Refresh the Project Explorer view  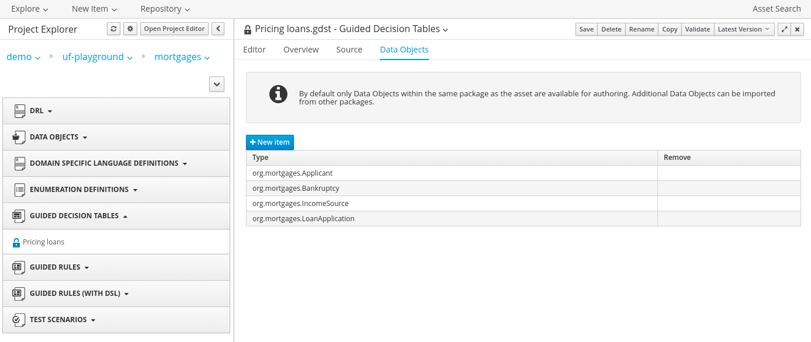pos(114,29)
